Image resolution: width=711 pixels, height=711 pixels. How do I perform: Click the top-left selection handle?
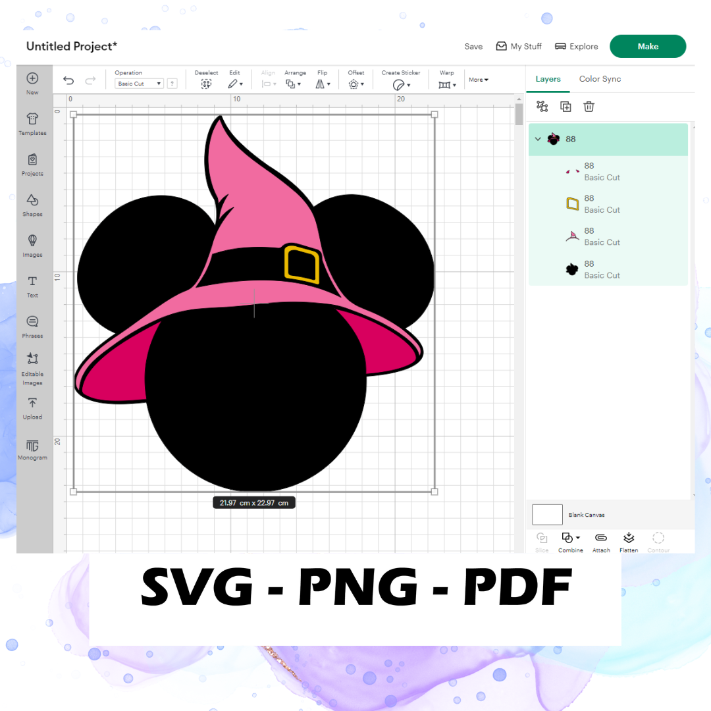(x=74, y=115)
